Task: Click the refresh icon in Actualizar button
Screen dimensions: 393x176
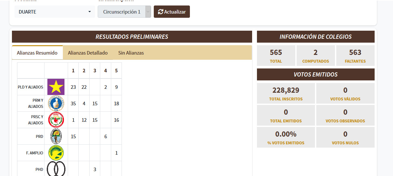Action: (161, 12)
